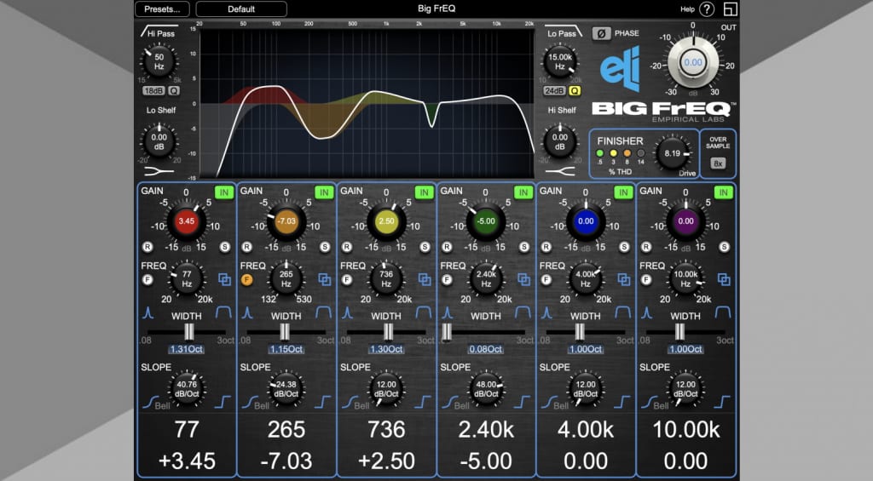The height and width of the screenshot is (481, 873).
Task: Click the 40.76 dB/Oct slope knob
Action: tap(187, 389)
